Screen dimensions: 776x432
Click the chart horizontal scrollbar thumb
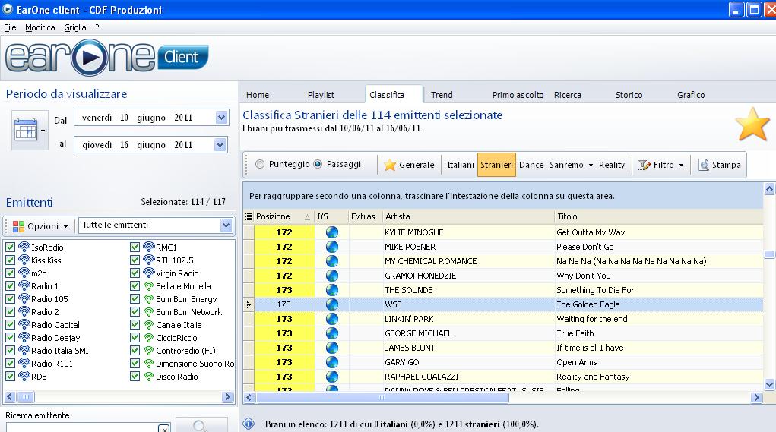[382, 397]
